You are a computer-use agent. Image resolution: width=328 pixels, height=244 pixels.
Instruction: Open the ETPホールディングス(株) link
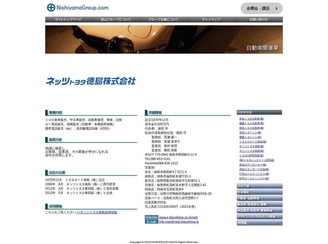click(x=254, y=179)
